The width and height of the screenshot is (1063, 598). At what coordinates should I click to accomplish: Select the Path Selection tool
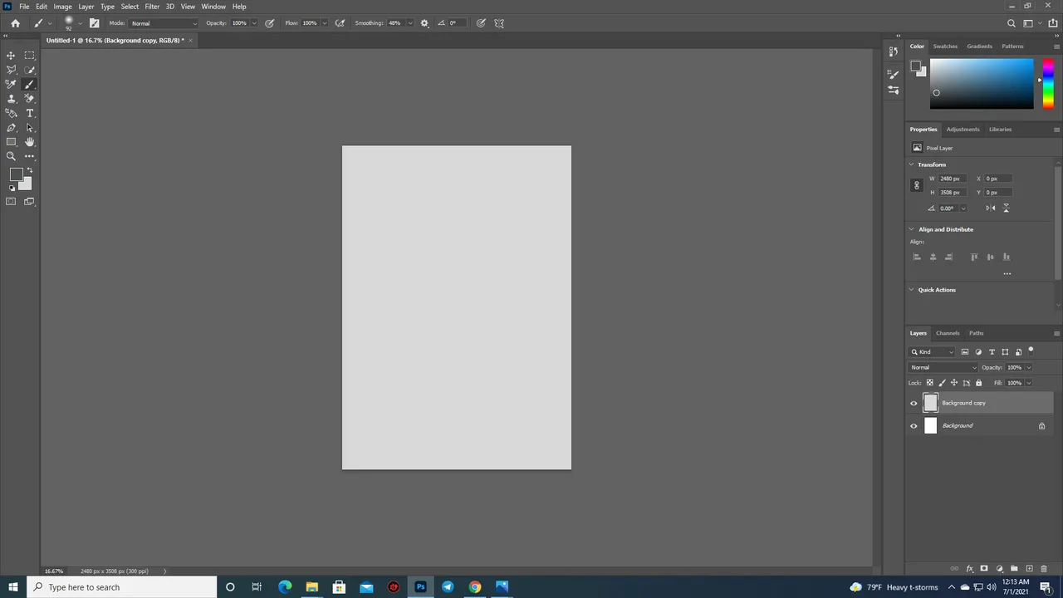coord(30,128)
